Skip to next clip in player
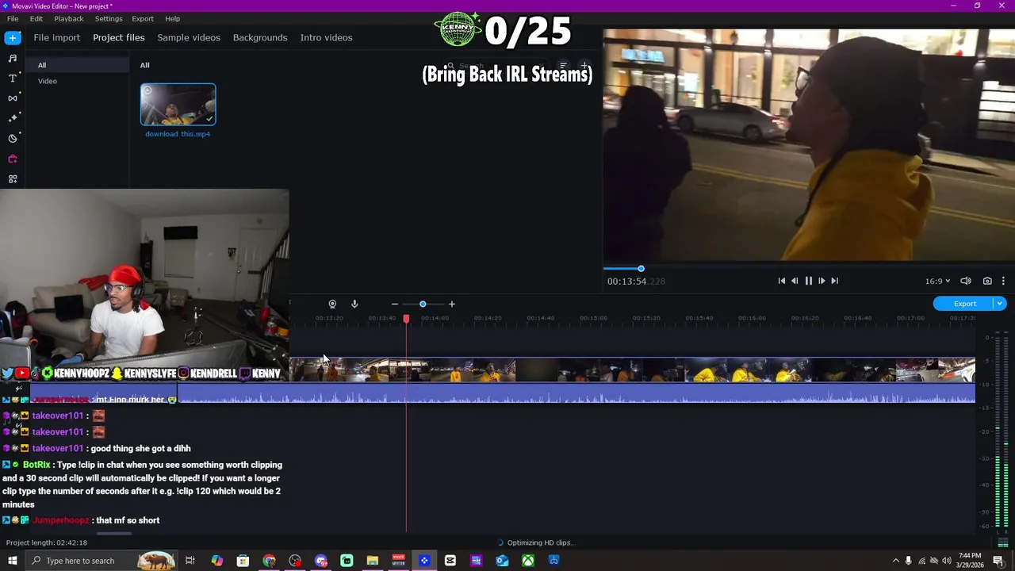1015x571 pixels. [x=835, y=281]
